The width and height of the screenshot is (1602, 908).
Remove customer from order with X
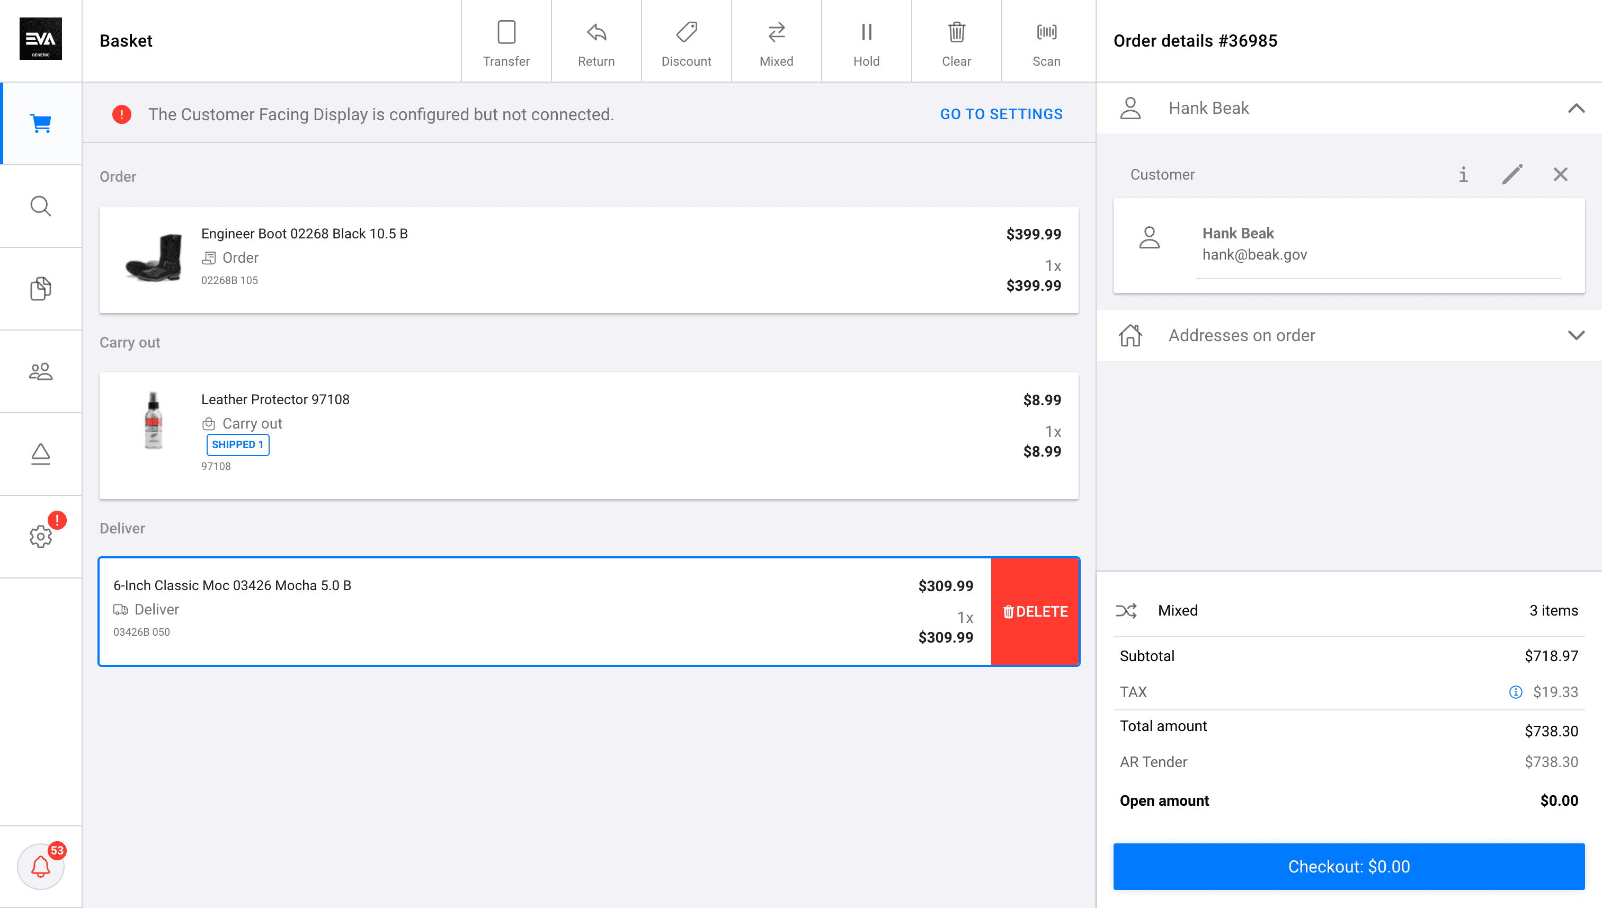(1560, 175)
